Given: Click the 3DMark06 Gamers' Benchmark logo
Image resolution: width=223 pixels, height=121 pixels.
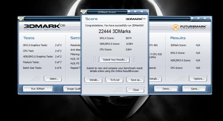Looking at the screenshot, I should [44, 27].
